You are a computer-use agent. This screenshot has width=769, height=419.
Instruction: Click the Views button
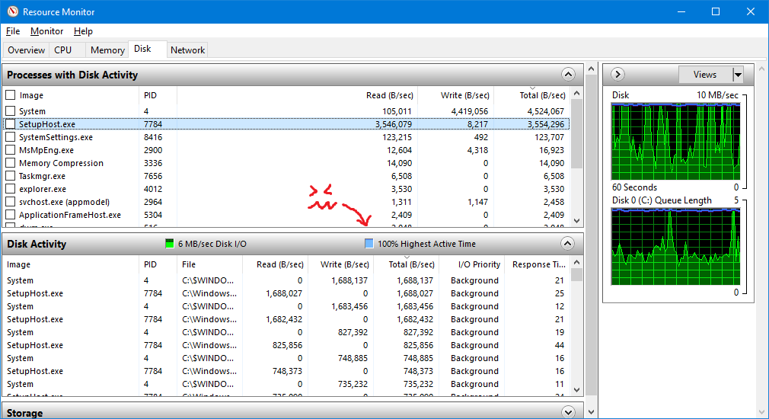pos(705,75)
